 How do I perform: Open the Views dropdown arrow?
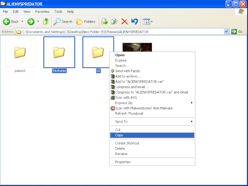(x=152, y=22)
